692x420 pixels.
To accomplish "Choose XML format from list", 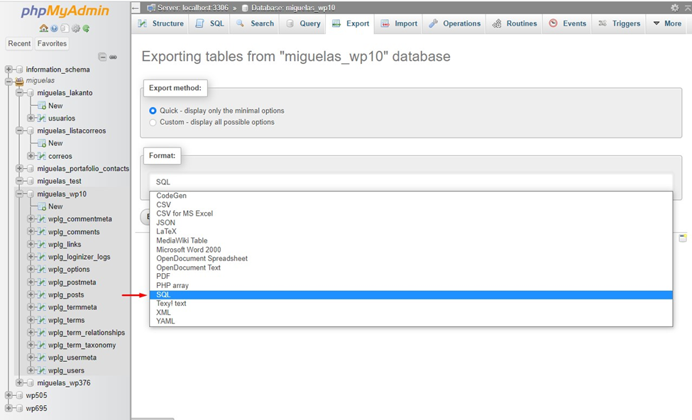I will (x=411, y=312).
